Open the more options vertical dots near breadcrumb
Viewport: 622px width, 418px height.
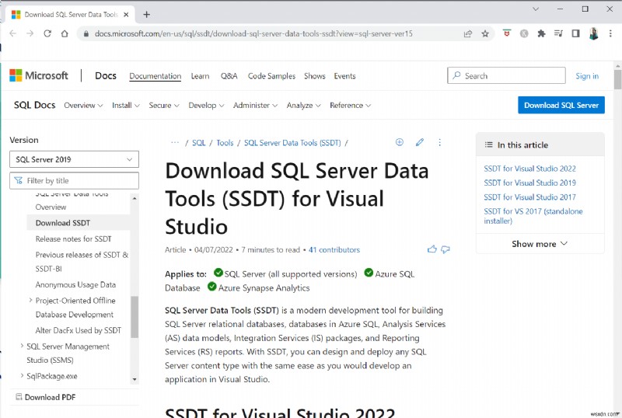tap(439, 142)
